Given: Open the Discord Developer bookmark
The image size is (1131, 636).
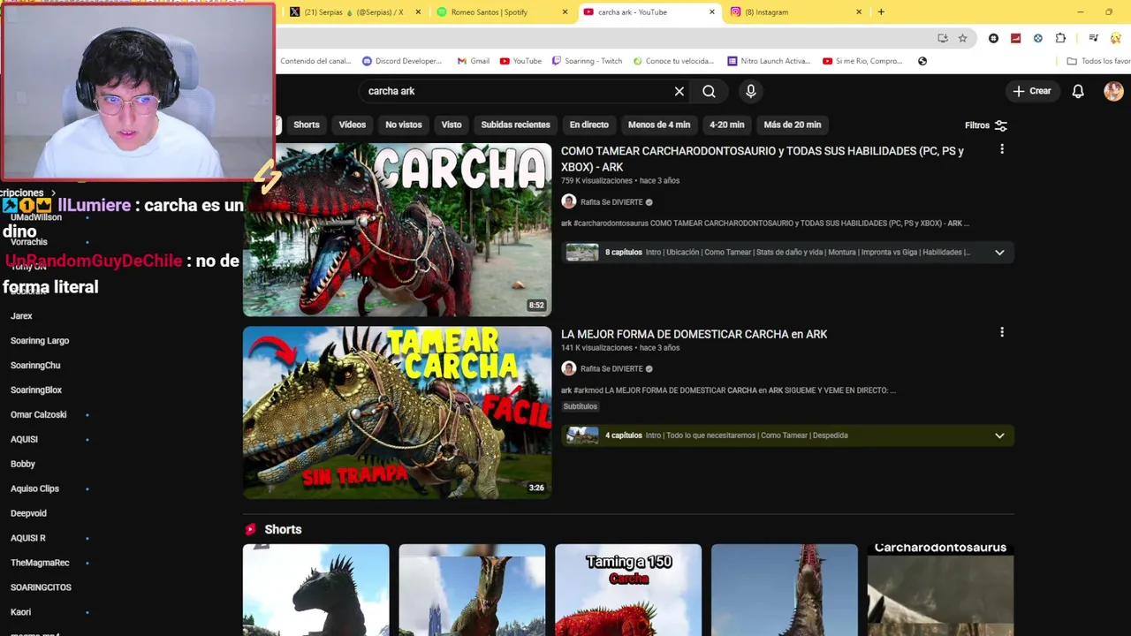Looking at the screenshot, I should pyautogui.click(x=402, y=61).
